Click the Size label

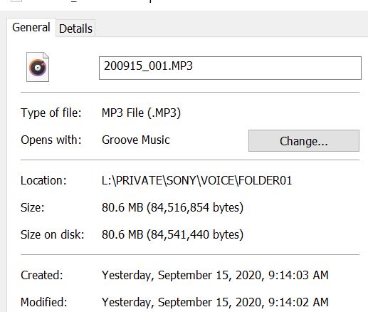(x=33, y=207)
